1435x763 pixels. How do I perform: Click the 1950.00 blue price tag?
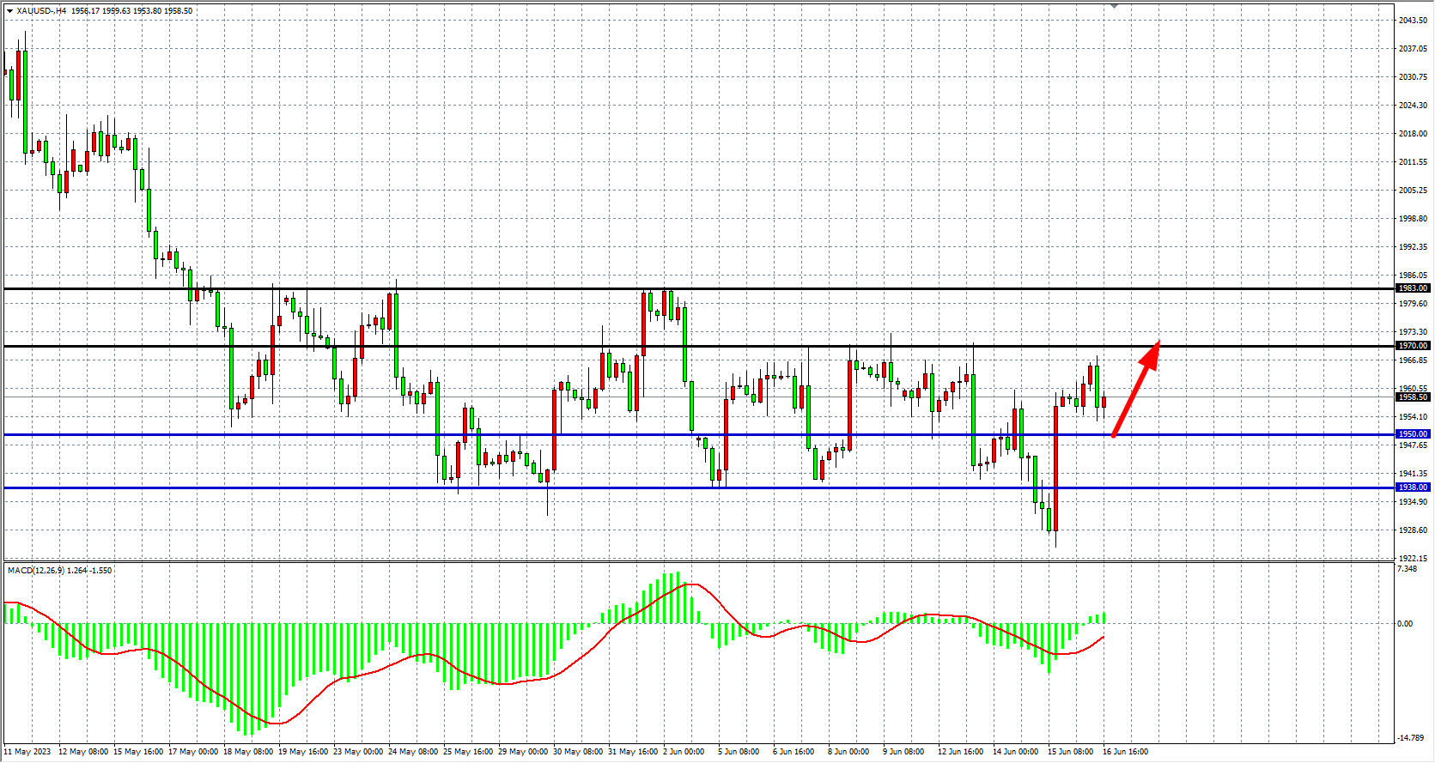1413,434
